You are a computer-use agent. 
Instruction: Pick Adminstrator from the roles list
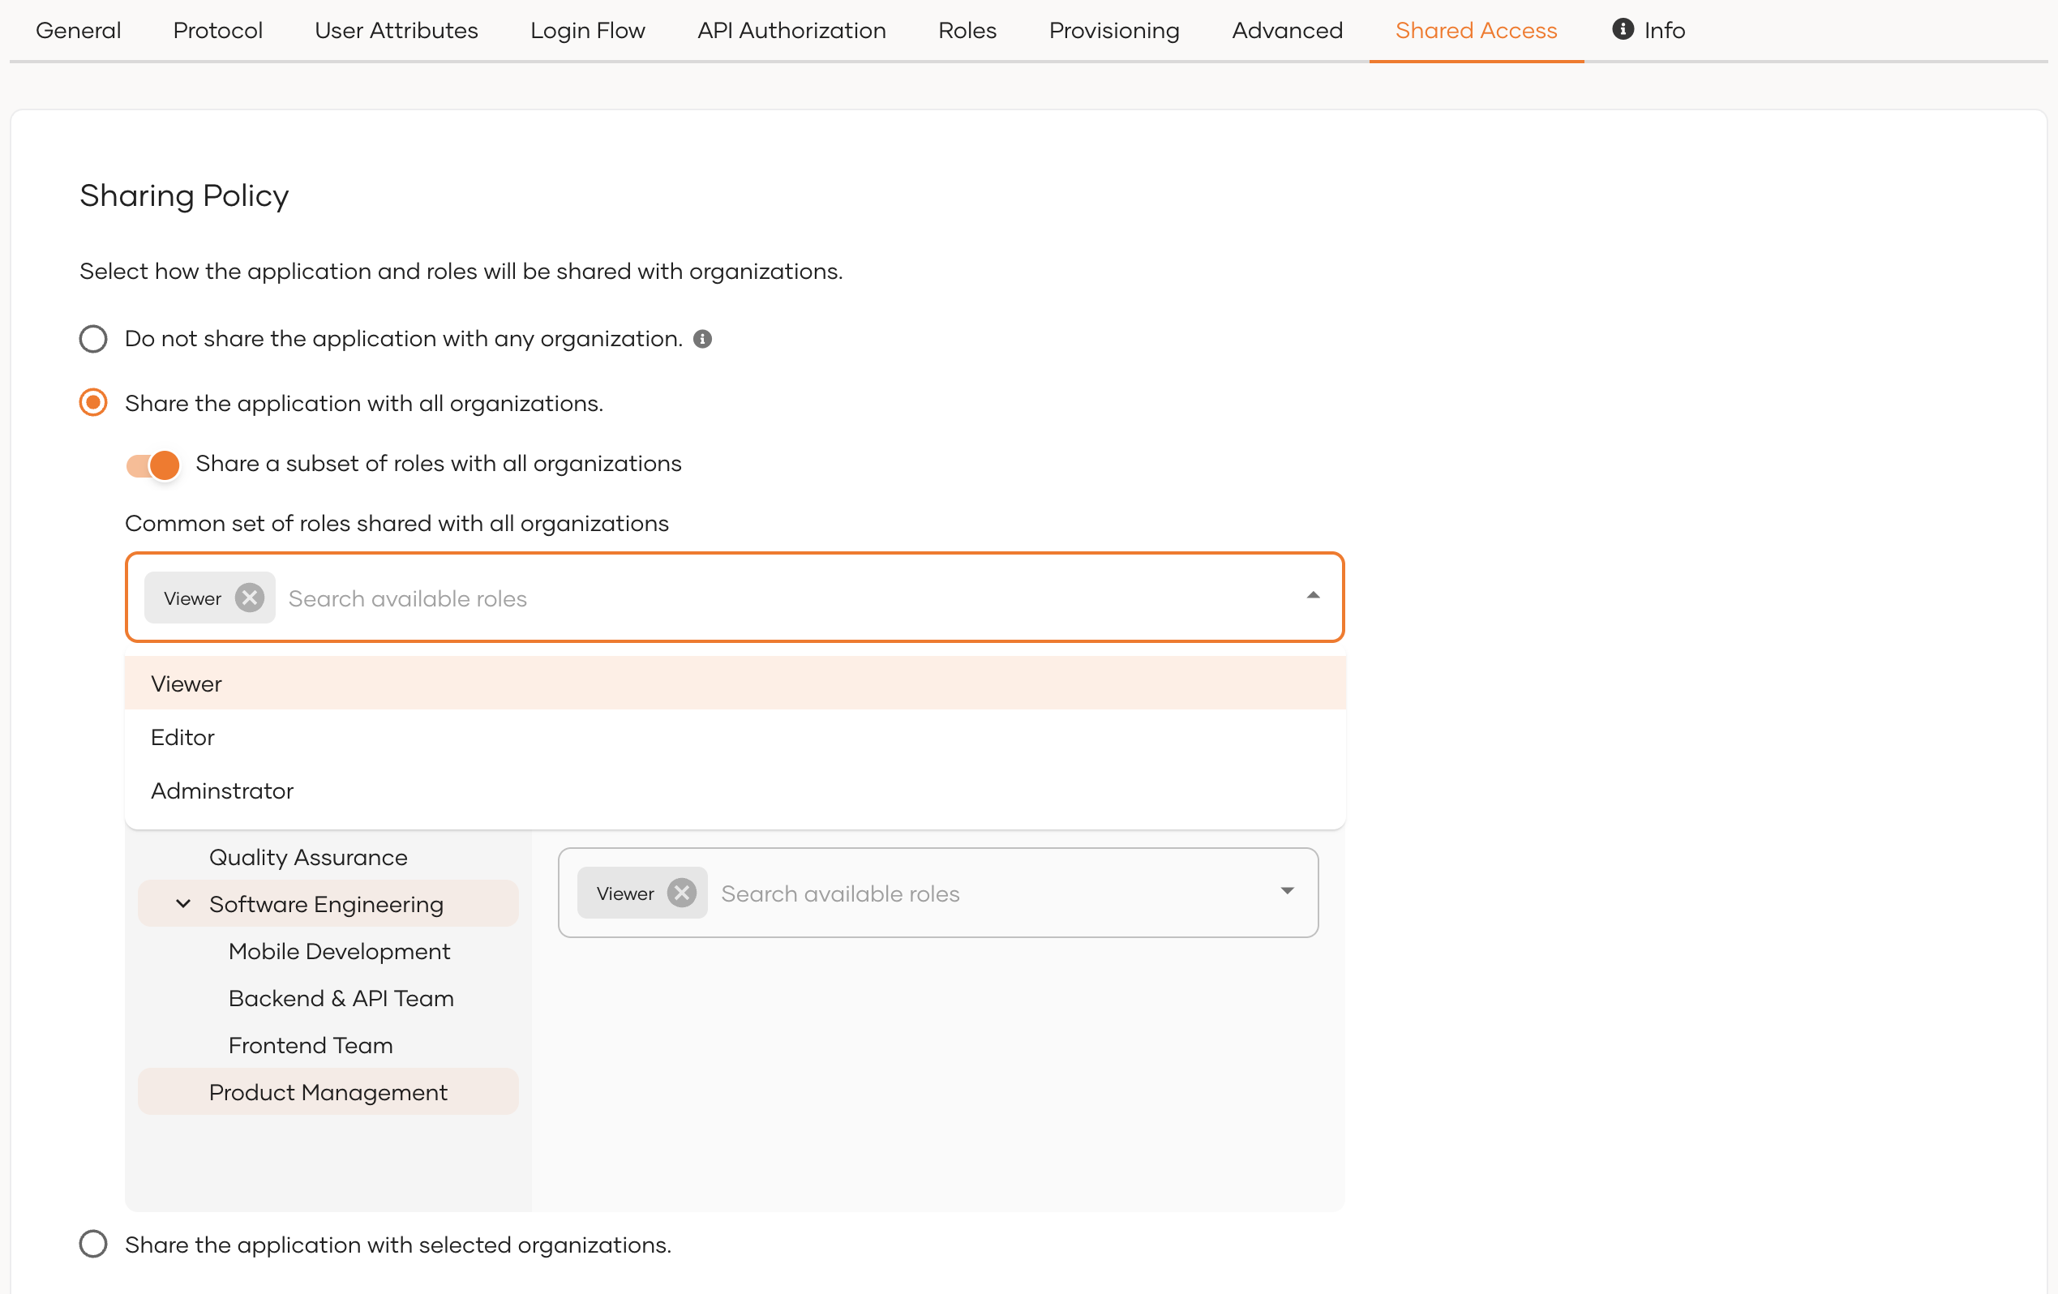click(222, 791)
